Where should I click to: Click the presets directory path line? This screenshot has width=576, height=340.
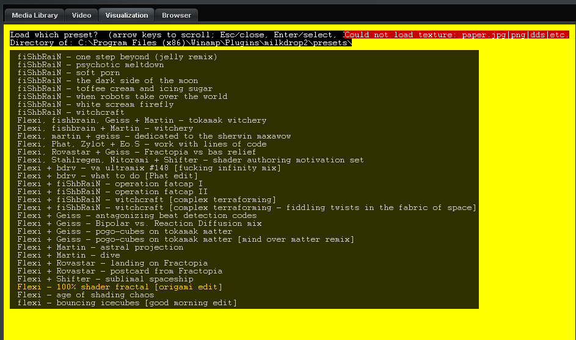(181, 43)
